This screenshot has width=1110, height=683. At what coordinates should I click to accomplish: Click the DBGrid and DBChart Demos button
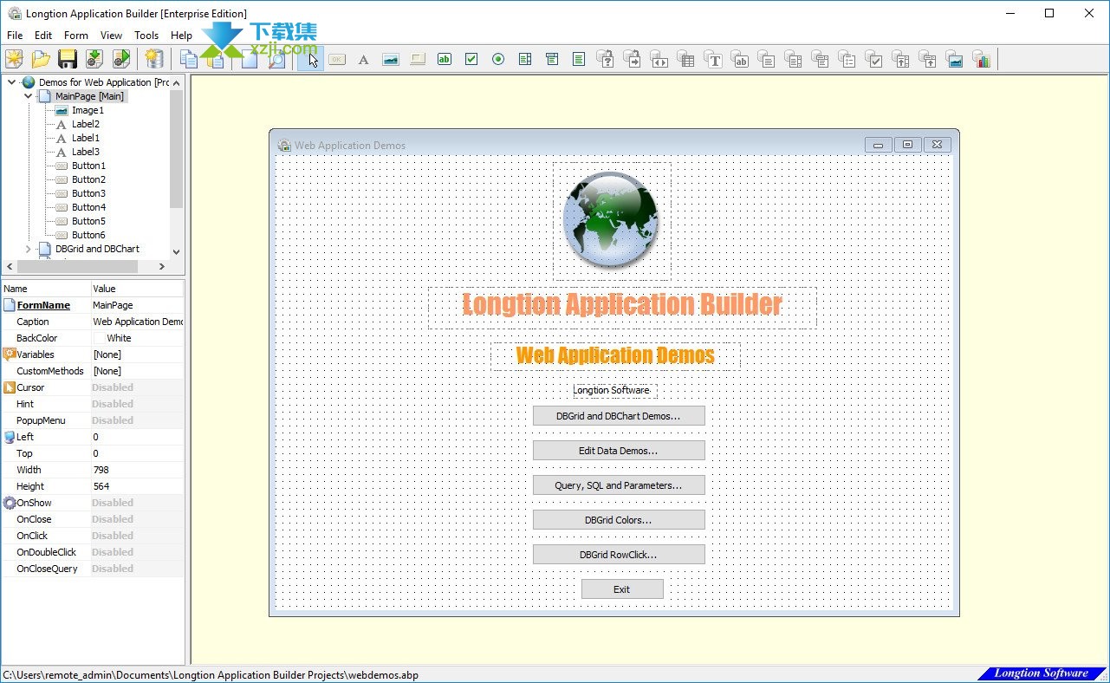[619, 416]
